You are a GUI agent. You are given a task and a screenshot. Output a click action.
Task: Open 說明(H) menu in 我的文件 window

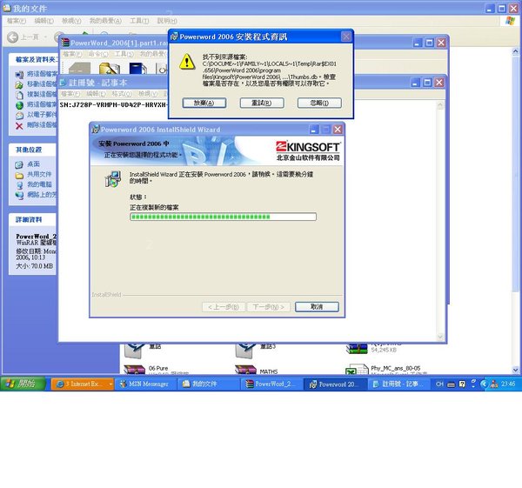167,21
